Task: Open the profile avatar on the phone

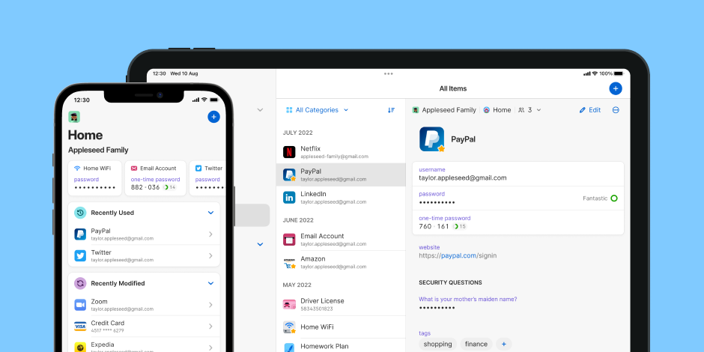Action: (x=74, y=117)
